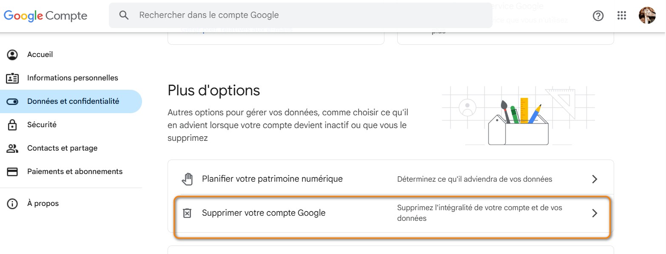Click the help question mark icon
This screenshot has width=666, height=254.
[598, 15]
